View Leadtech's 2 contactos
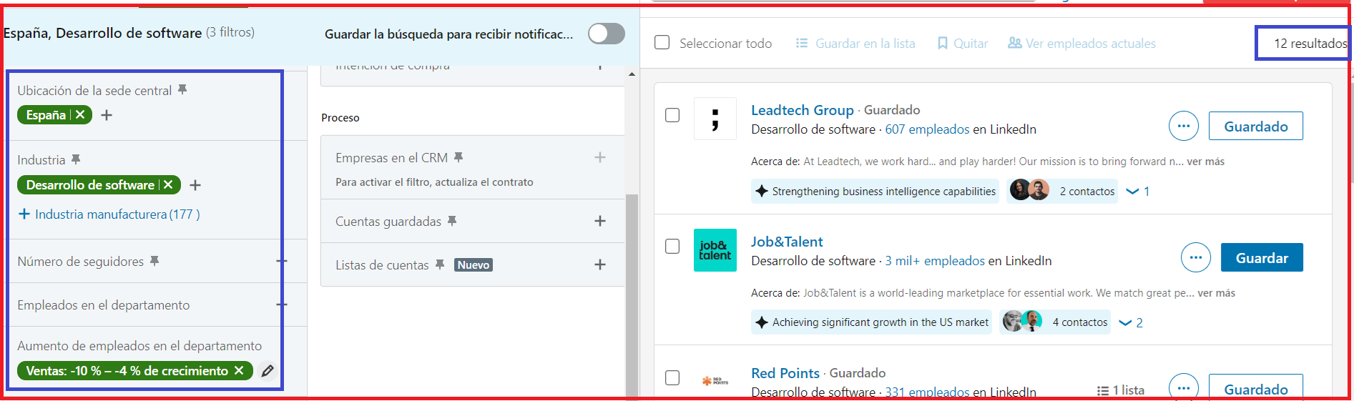1354x401 pixels. [1062, 192]
